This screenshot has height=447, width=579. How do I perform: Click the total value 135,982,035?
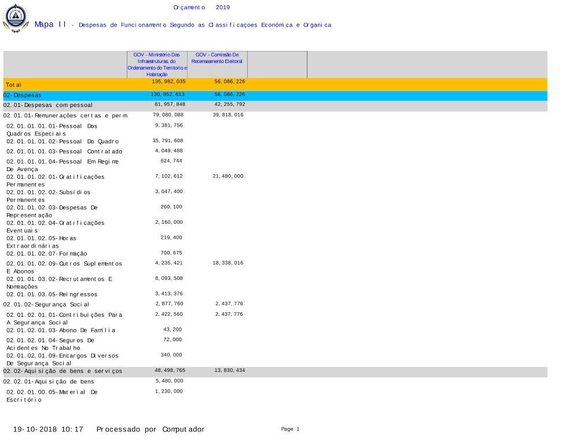click(x=168, y=82)
